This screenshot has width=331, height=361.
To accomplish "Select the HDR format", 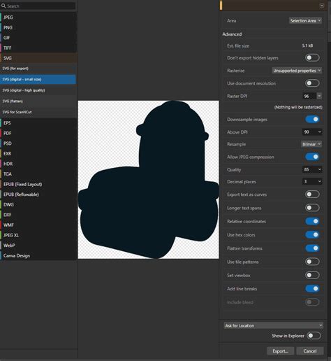I will coord(38,164).
